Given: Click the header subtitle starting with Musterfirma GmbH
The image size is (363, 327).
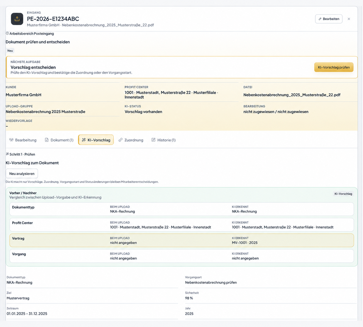Looking at the screenshot, I should pyautogui.click(x=90, y=25).
